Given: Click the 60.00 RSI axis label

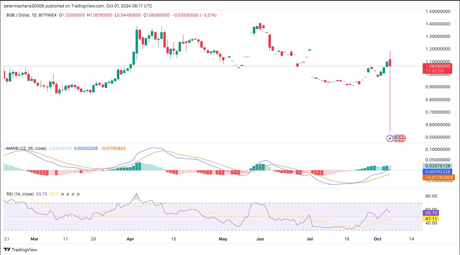Looking at the screenshot, I should point(432,209).
